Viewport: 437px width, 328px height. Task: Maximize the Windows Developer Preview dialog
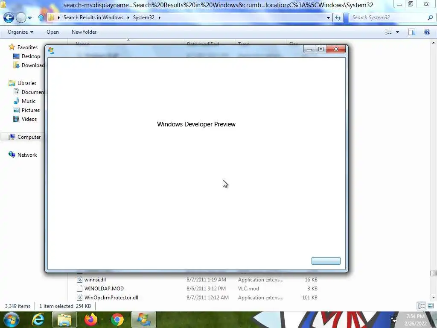coord(321,49)
